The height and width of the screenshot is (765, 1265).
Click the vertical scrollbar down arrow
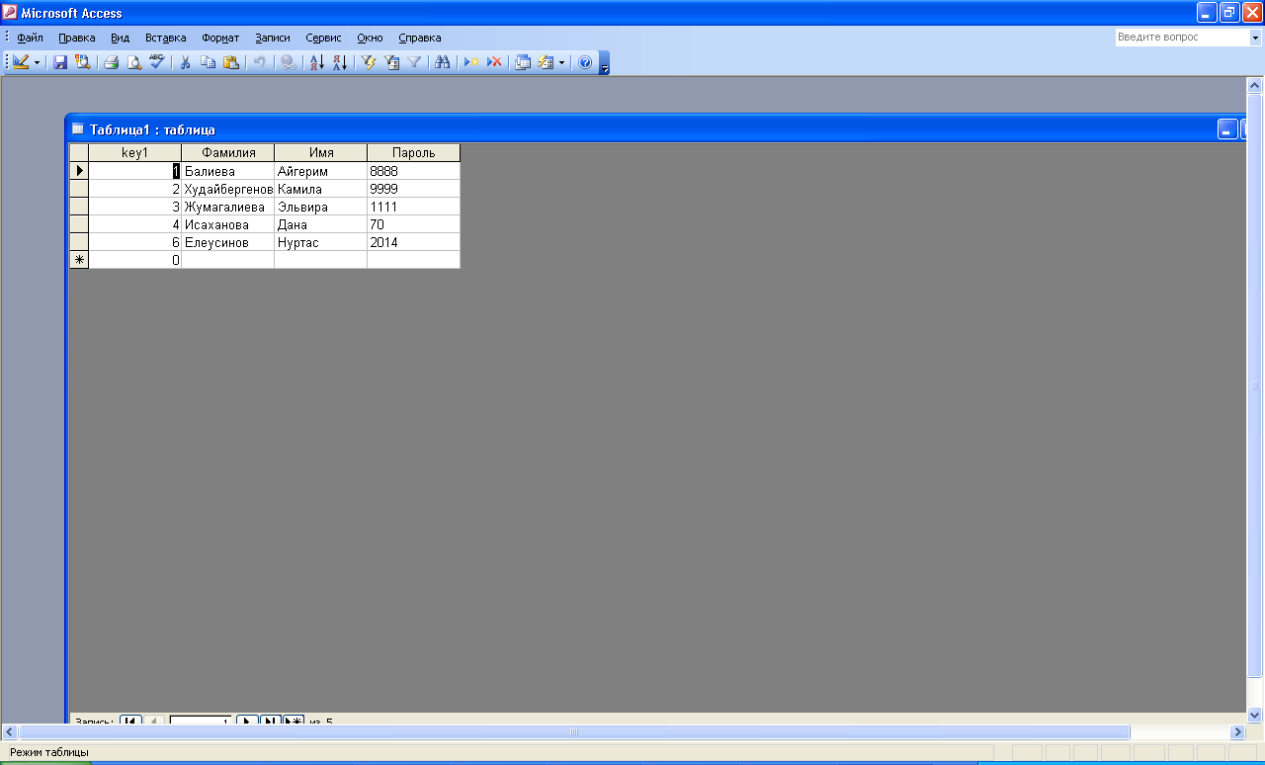[1255, 715]
